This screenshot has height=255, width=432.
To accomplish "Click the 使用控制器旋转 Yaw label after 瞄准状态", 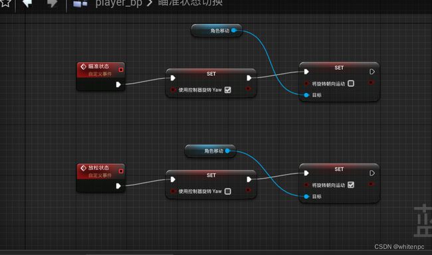I will [200, 90].
